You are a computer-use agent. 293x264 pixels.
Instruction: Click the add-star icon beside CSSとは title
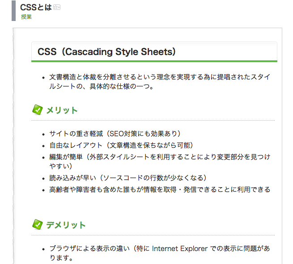[57, 7]
